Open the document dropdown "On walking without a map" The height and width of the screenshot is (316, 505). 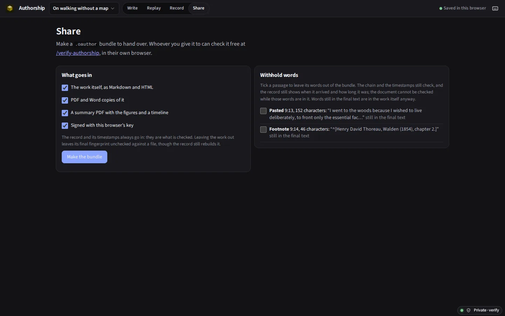(84, 8)
